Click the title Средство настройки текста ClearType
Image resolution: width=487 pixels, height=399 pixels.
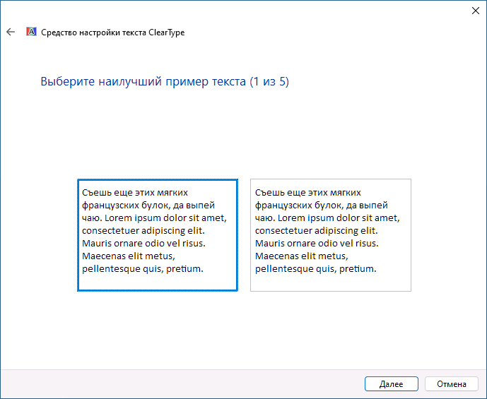click(113, 32)
